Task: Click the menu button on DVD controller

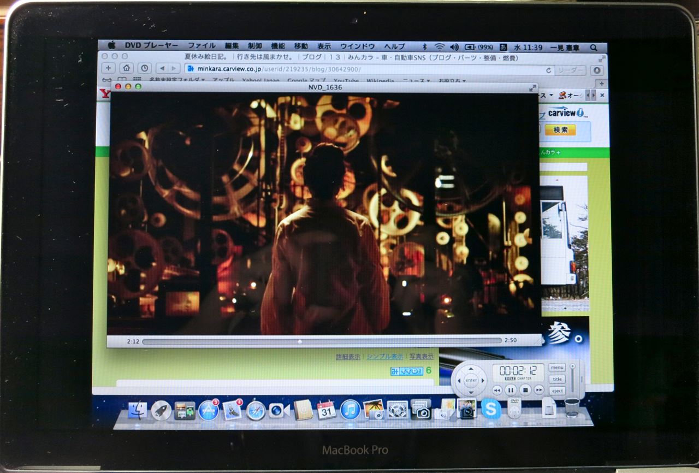Action: pos(557,368)
